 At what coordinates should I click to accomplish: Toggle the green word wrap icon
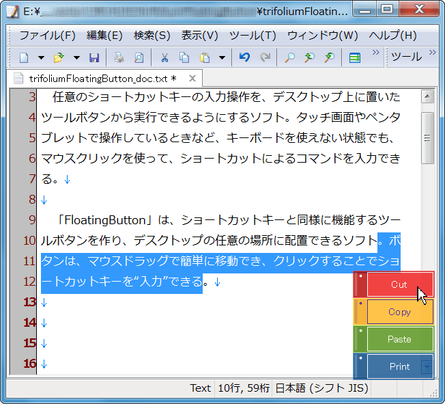(x=354, y=57)
